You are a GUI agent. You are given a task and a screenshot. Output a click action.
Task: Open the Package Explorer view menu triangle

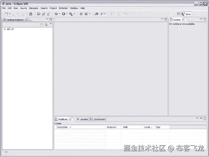point(51,24)
